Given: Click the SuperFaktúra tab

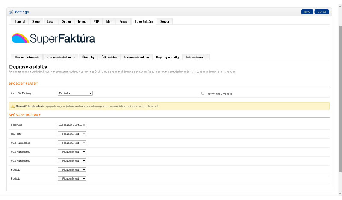Looking at the screenshot, I should pos(144,22).
